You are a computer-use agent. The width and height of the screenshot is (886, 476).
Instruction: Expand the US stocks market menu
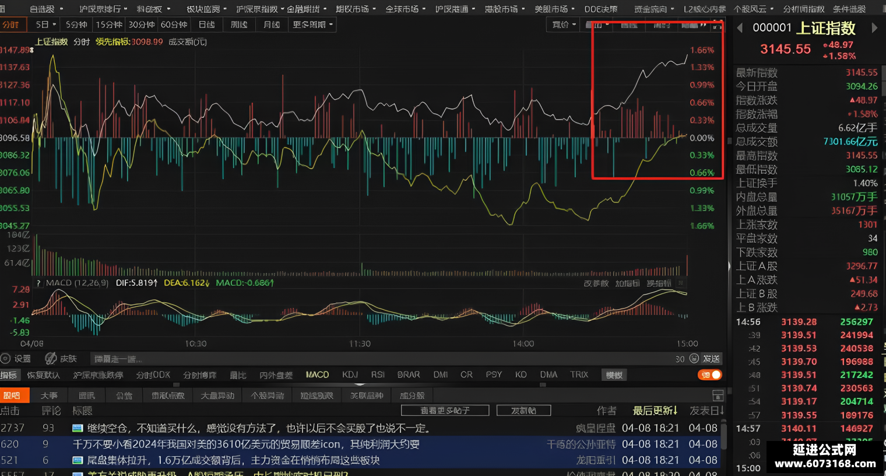click(554, 9)
